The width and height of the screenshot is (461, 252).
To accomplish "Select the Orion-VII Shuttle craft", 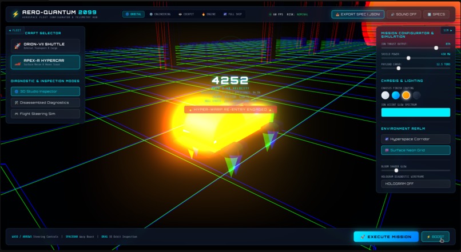I will (45, 46).
